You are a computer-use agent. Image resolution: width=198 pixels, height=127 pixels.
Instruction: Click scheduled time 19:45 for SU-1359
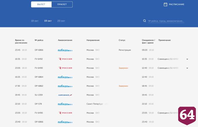click(x=18, y=95)
